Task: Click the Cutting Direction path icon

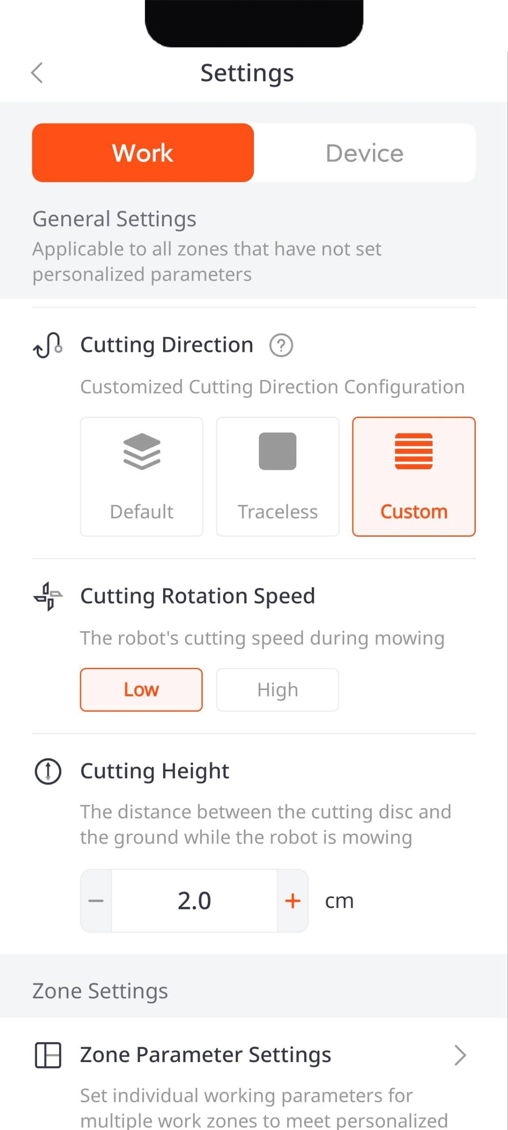Action: coord(48,345)
